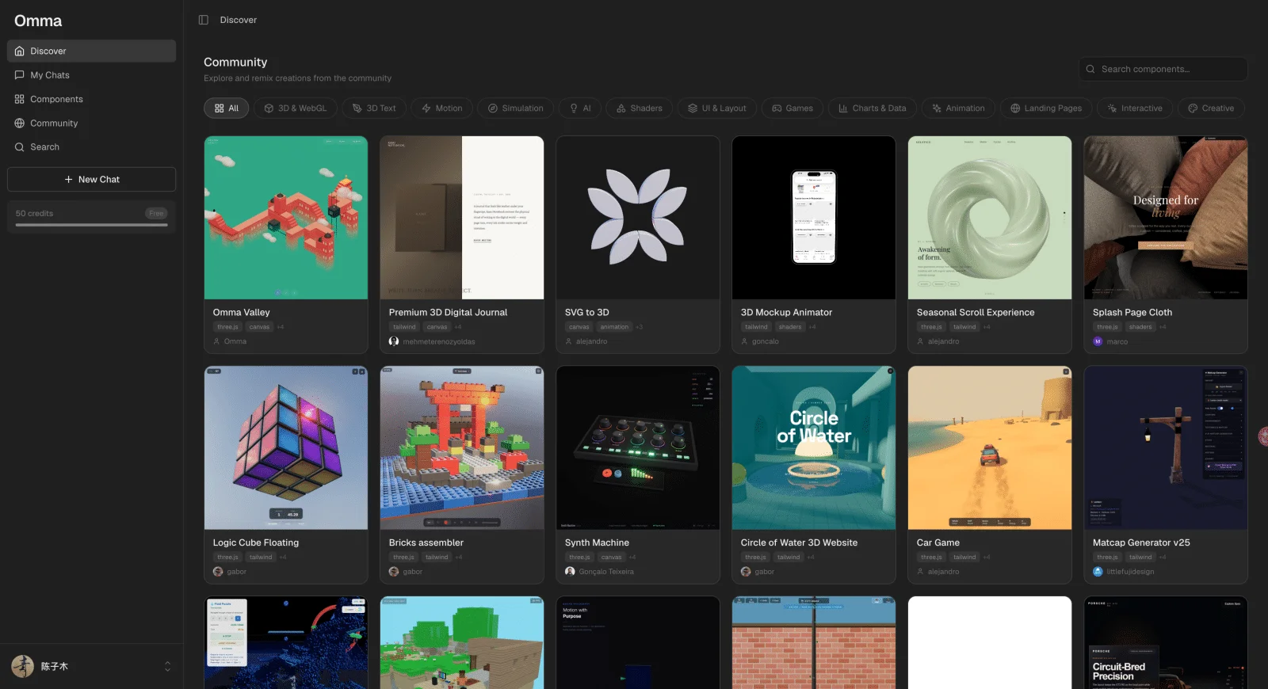Viewport: 1268px width, 689px height.
Task: Open the Community sidebar item
Action: [x=91, y=124]
